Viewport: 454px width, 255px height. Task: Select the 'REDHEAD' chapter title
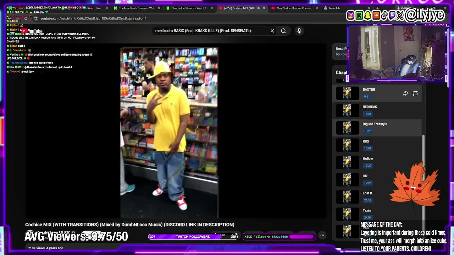(370, 107)
